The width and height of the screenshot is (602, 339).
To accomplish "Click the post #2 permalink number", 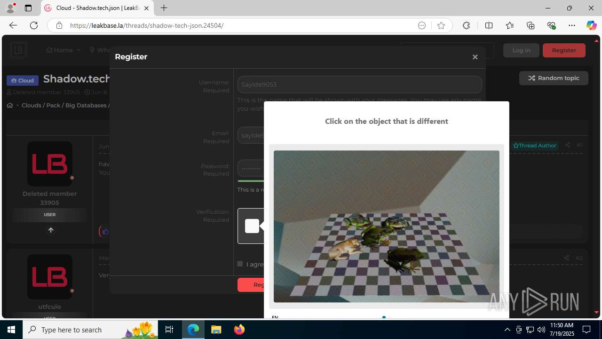I will pos(579,258).
